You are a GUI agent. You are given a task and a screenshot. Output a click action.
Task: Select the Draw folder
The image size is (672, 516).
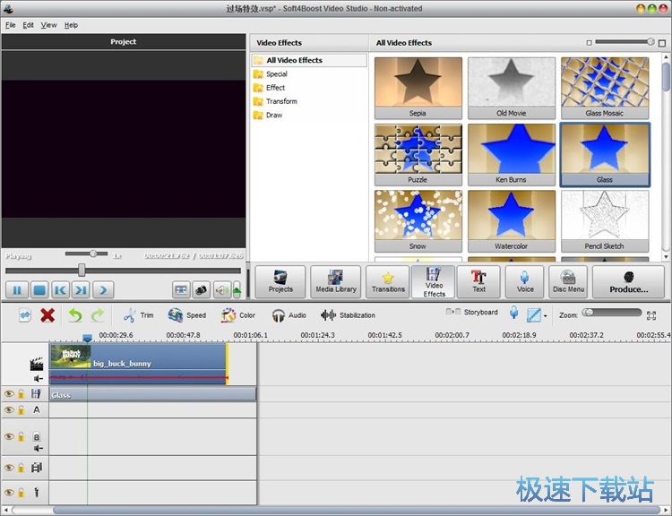click(x=274, y=116)
